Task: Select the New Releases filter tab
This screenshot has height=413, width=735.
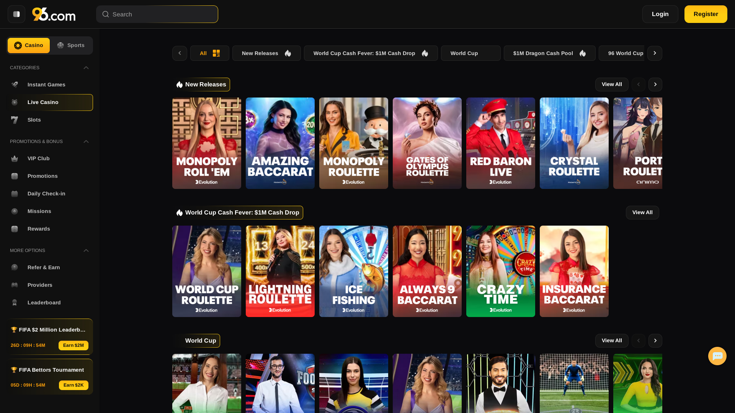Action: coord(266,53)
